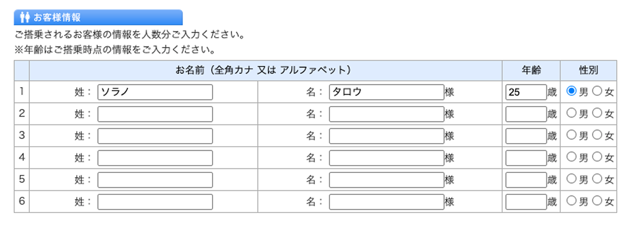Viewport: 634px width, 225px height.
Task: Focus passenger 3 age field
Action: tap(526, 136)
